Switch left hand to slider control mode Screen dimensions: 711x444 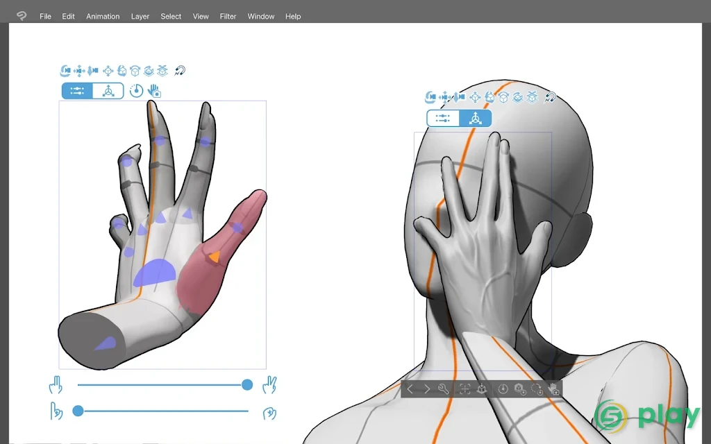click(x=77, y=91)
